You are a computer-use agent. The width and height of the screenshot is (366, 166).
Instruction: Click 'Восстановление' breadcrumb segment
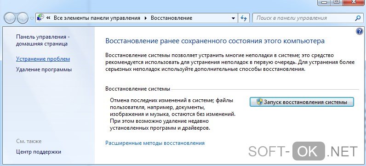[172, 18]
